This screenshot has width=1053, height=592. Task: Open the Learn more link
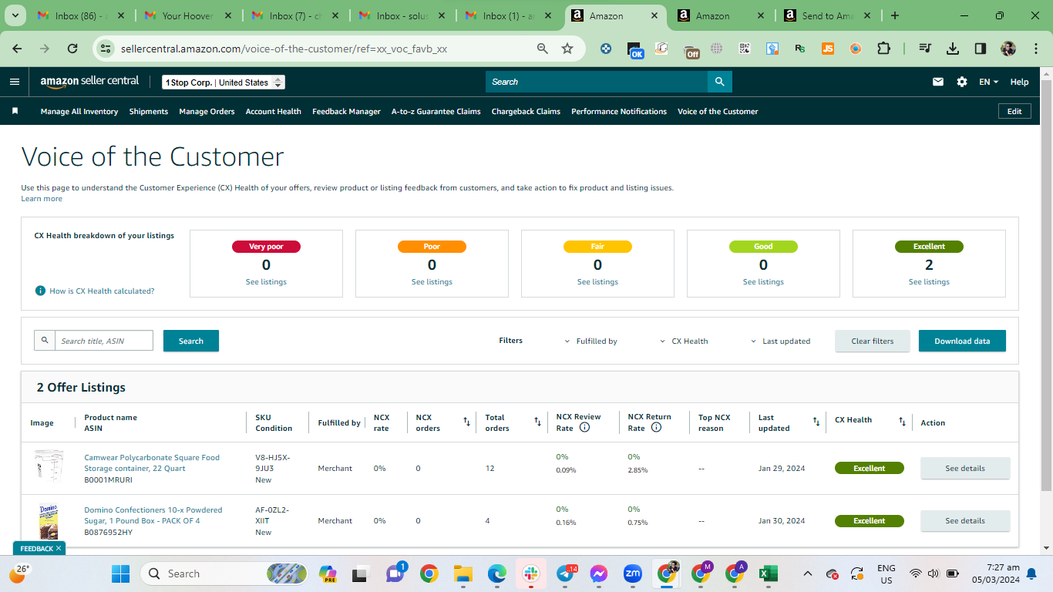point(42,199)
